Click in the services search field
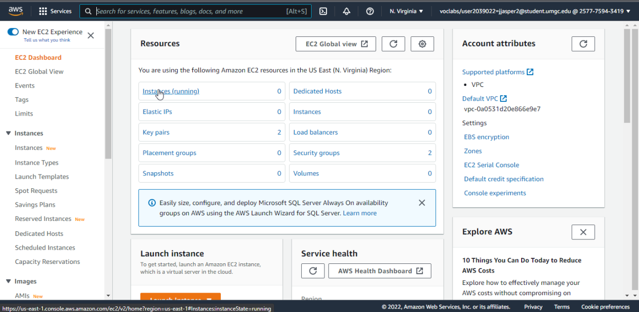This screenshot has height=312, width=639. [190, 11]
